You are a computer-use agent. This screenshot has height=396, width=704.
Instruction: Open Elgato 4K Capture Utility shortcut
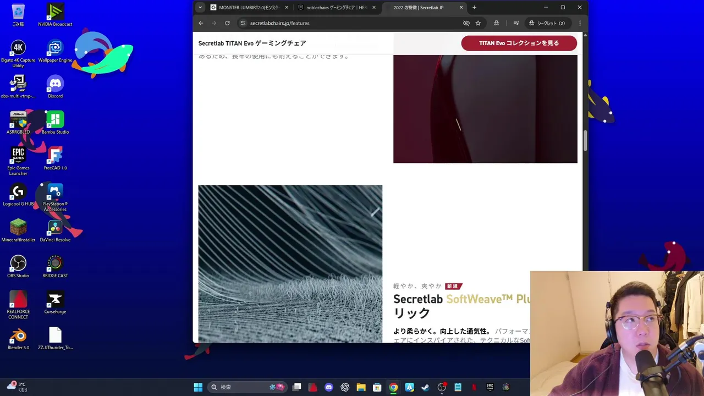(18, 53)
